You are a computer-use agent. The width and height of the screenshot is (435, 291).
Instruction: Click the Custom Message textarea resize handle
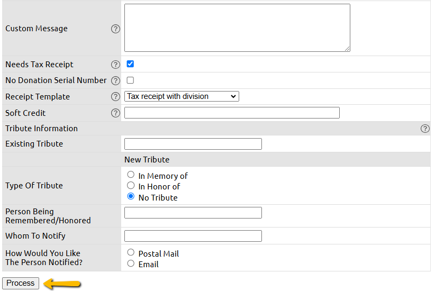point(347,49)
